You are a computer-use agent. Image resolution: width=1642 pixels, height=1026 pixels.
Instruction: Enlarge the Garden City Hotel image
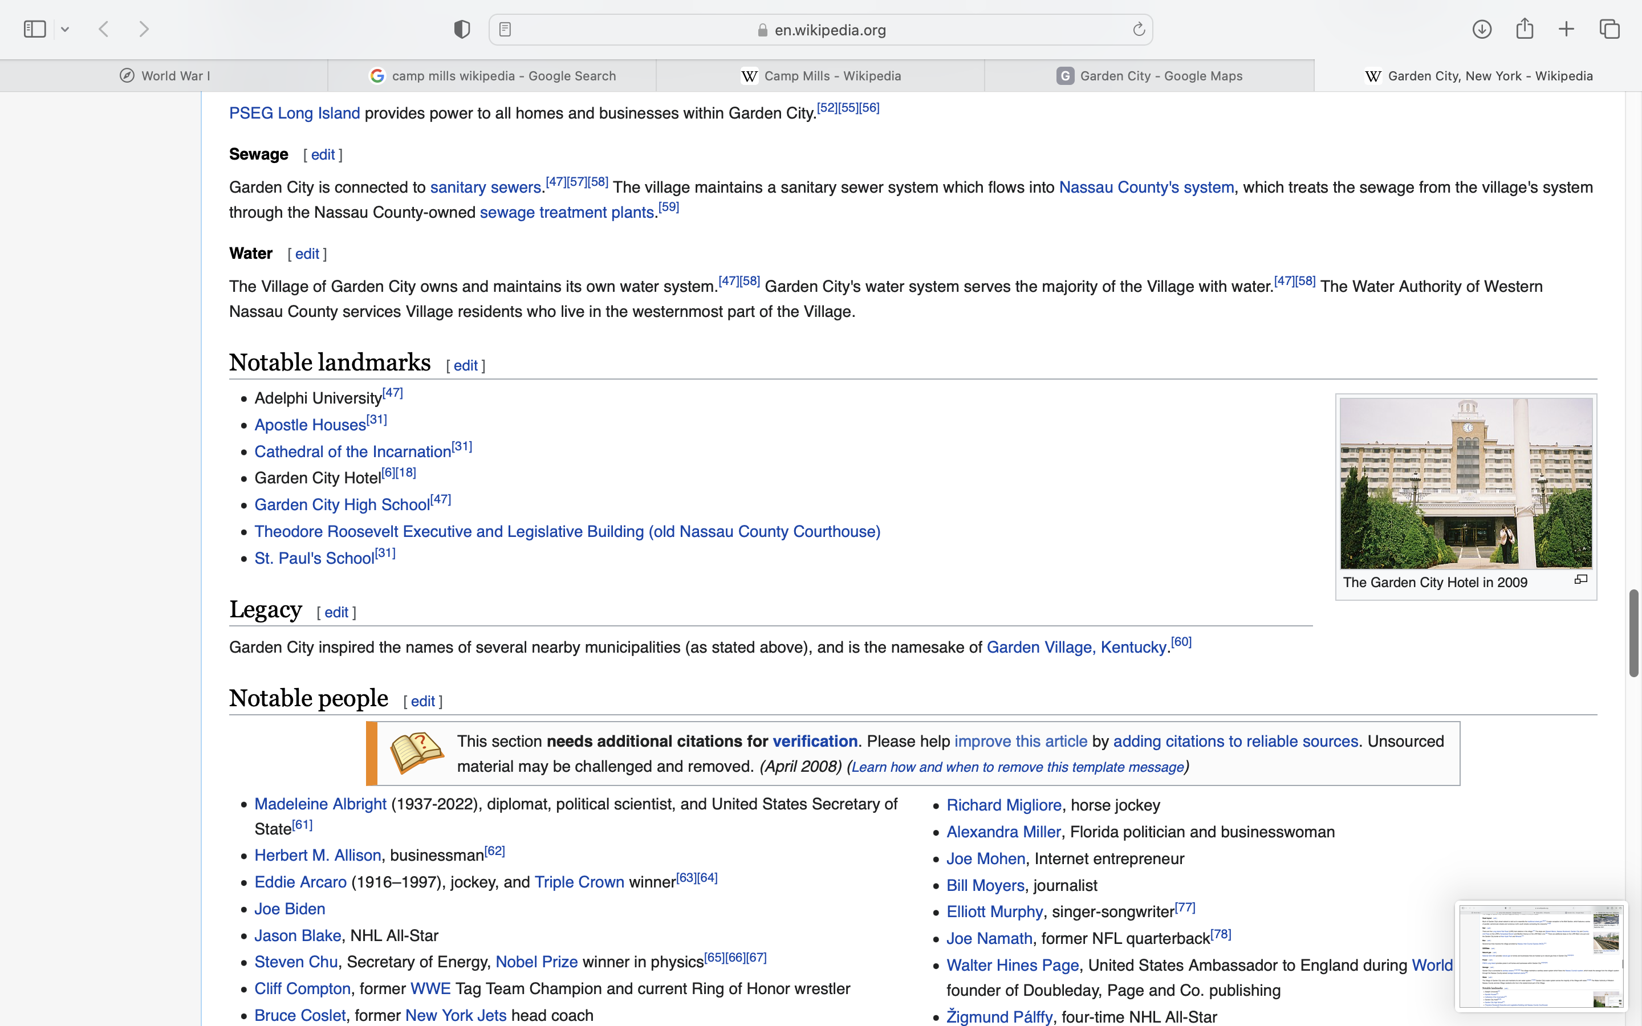point(1581,580)
